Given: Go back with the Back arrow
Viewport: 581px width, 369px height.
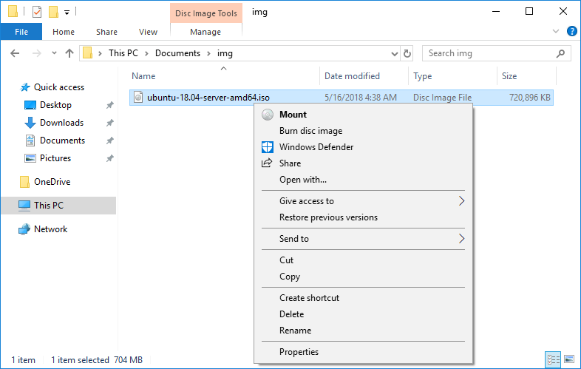Looking at the screenshot, I should click(x=15, y=53).
